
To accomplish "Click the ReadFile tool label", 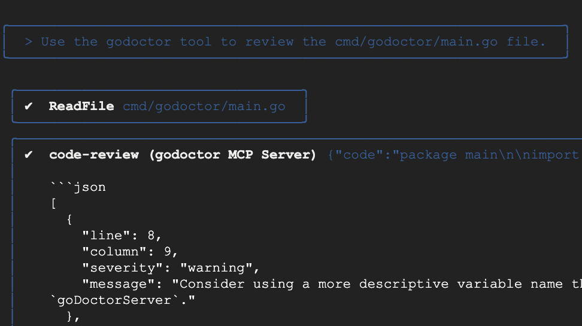I will pos(81,106).
